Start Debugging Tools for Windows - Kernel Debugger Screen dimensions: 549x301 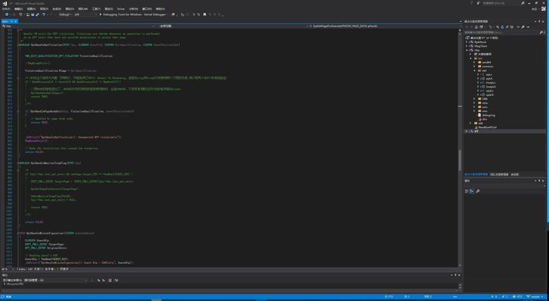pyautogui.click(x=132, y=14)
